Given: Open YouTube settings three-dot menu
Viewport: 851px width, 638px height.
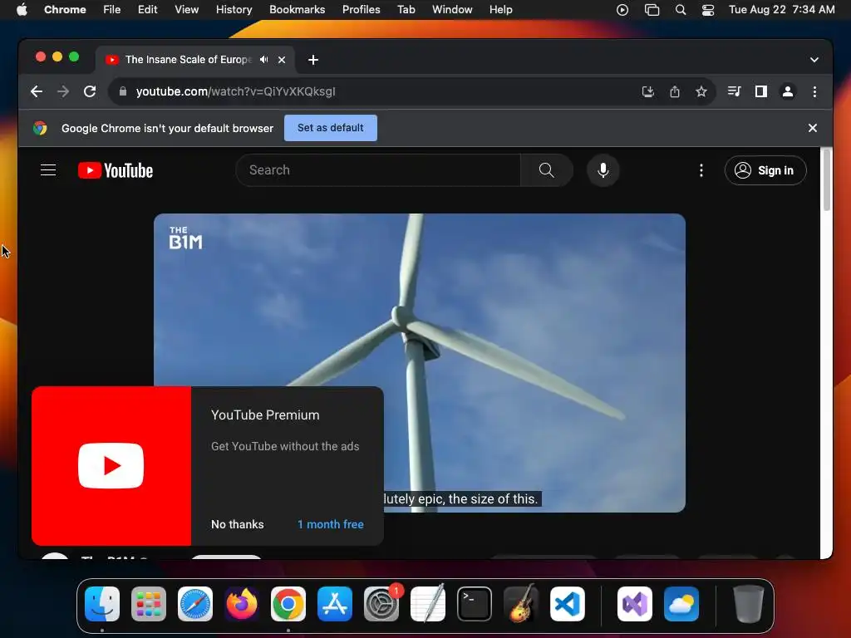Looking at the screenshot, I should pos(701,170).
